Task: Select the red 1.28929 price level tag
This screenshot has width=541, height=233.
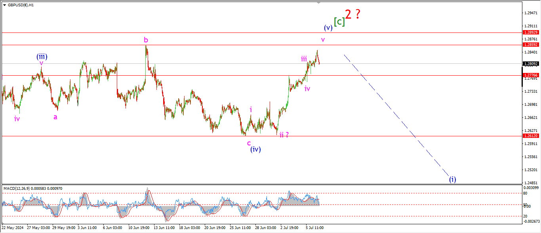Action: pos(530,32)
